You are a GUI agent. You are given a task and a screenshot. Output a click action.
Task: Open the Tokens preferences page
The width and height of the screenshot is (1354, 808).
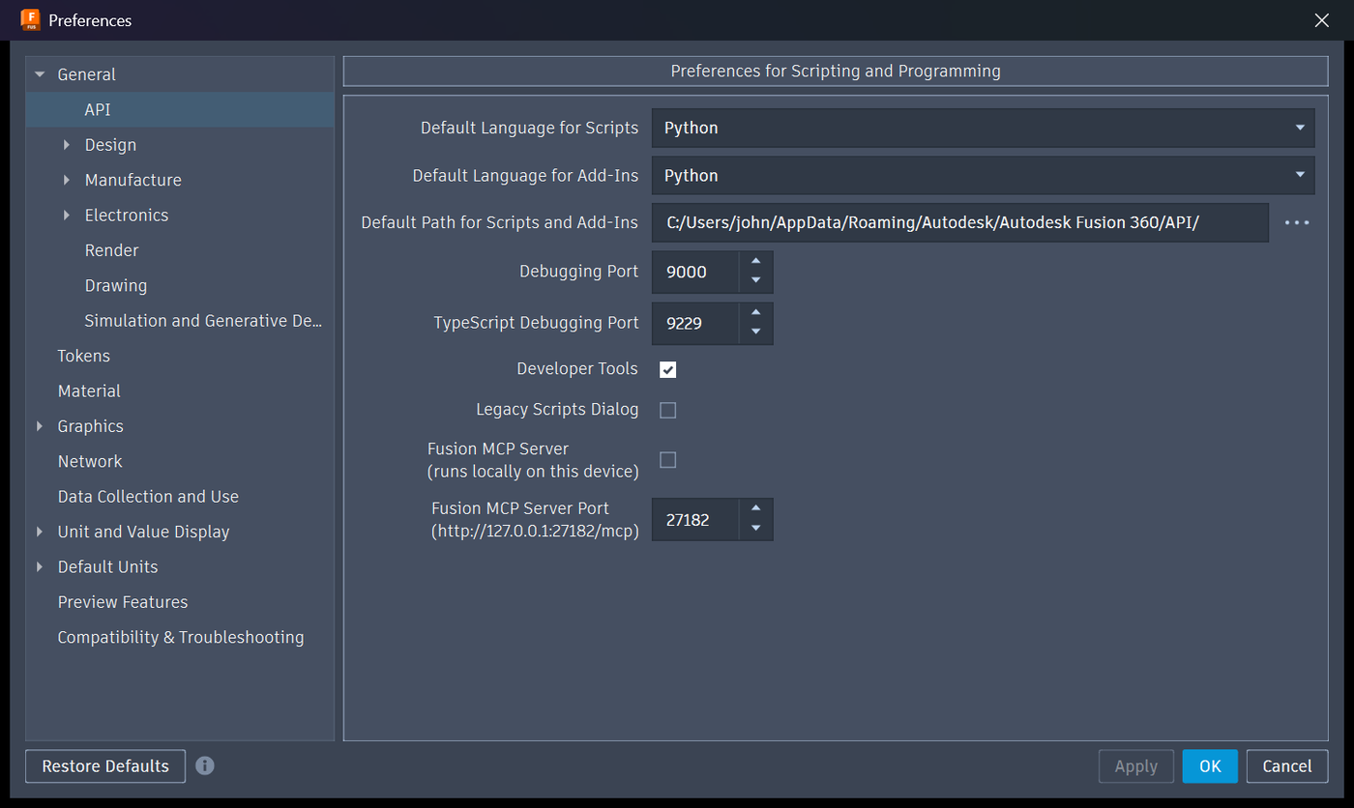pos(84,356)
